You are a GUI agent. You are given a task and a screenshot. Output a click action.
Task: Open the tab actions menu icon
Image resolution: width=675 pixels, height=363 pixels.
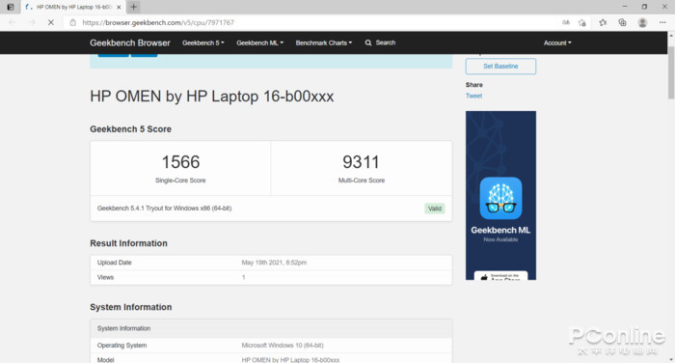[x=11, y=7]
